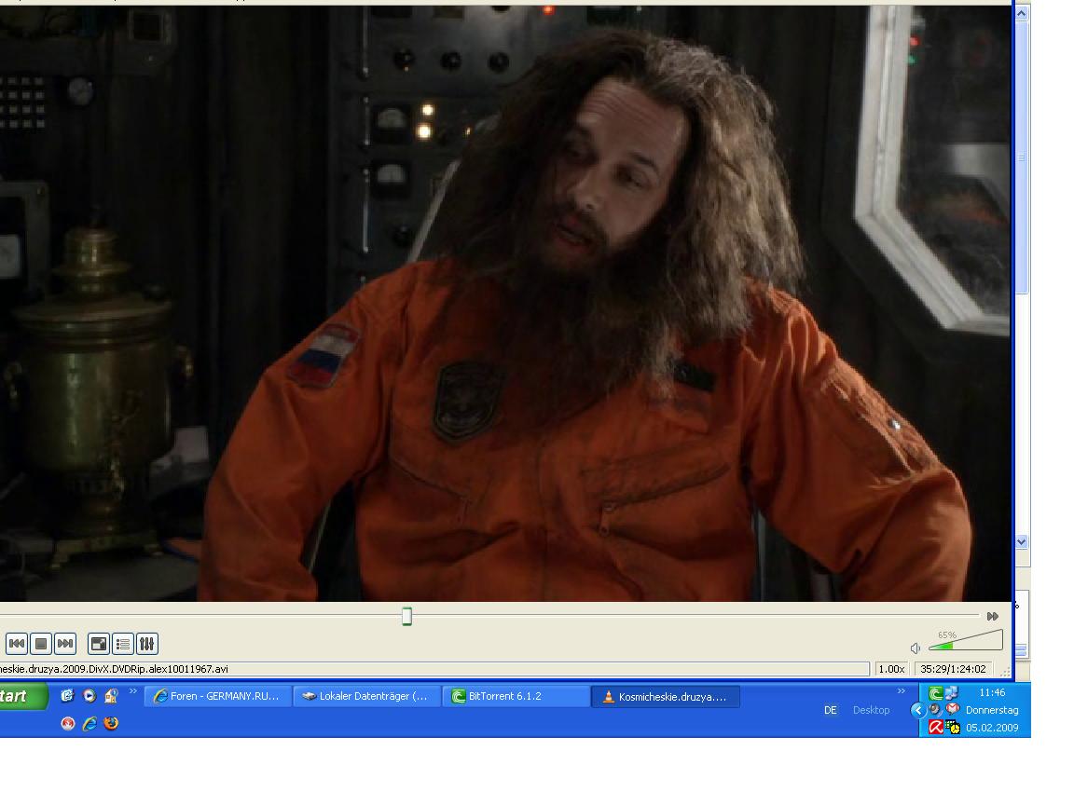Launch Firefox from quick launch

(x=111, y=723)
